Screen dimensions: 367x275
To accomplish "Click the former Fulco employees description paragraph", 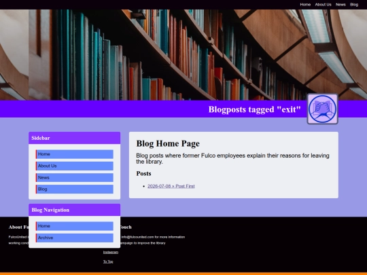I will tap(232, 158).
